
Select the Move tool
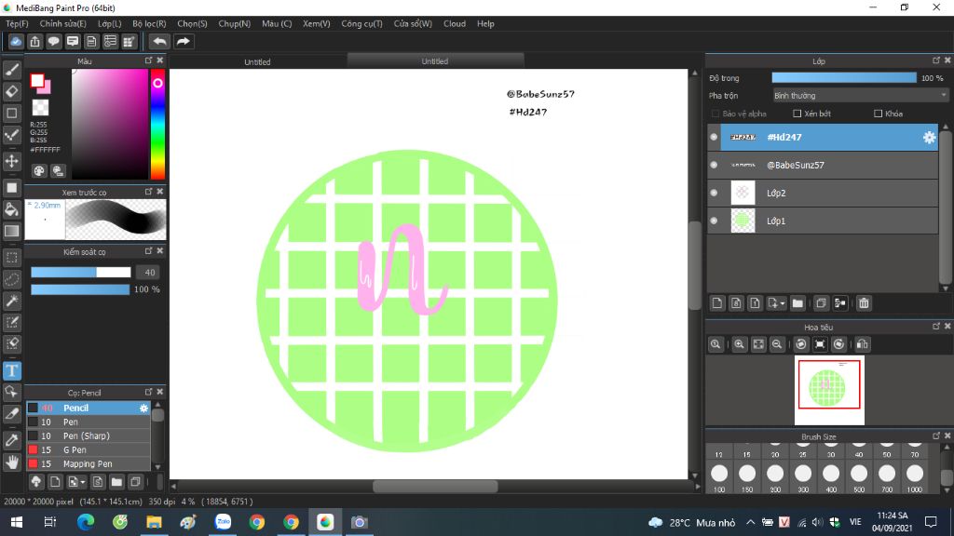coord(11,161)
